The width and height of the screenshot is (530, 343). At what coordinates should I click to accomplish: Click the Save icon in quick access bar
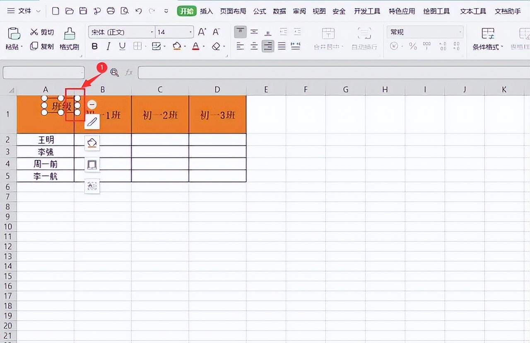pyautogui.click(x=83, y=11)
